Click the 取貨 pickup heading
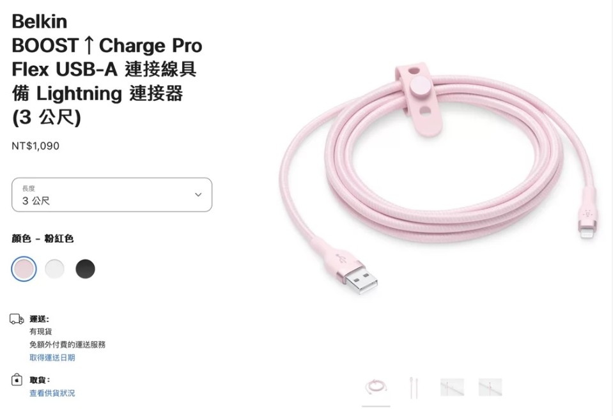Screen dimensions: 613x416 pos(40,380)
